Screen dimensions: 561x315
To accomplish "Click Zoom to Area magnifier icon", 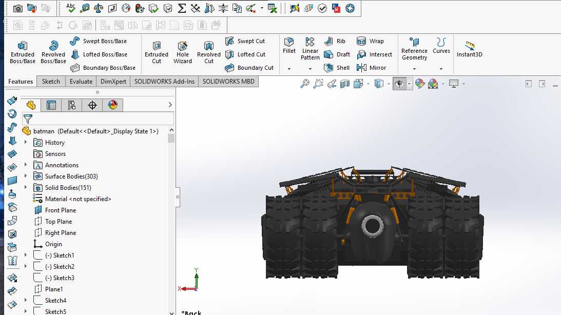I will pos(318,84).
